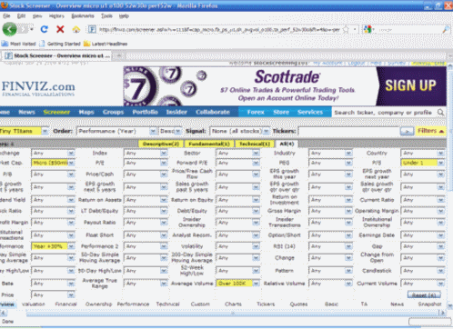
Task: Collapse the Filters panel toggle
Action: pos(430,131)
